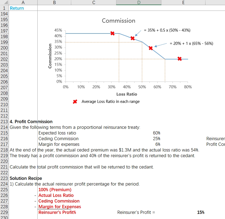Select the Ceding Commission 25% value cell
The width and height of the screenshot is (225, 219).
click(x=139, y=139)
